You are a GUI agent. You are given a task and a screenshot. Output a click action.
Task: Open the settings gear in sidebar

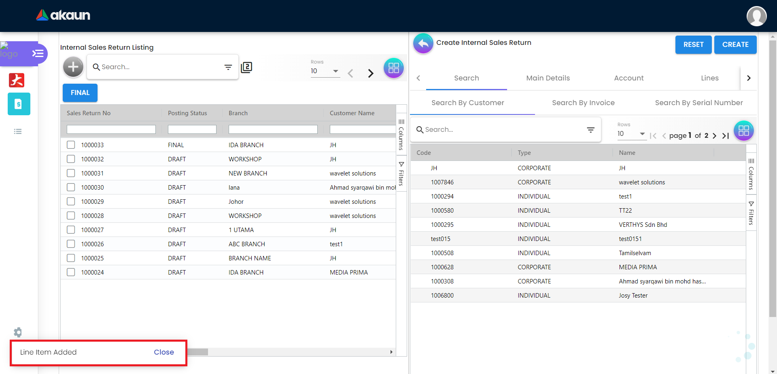(x=17, y=332)
